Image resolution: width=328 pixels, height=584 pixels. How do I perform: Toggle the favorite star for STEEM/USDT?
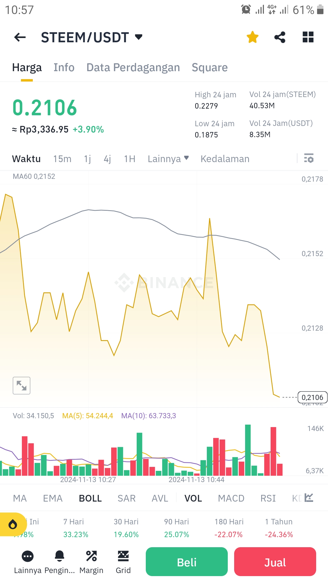click(x=252, y=37)
